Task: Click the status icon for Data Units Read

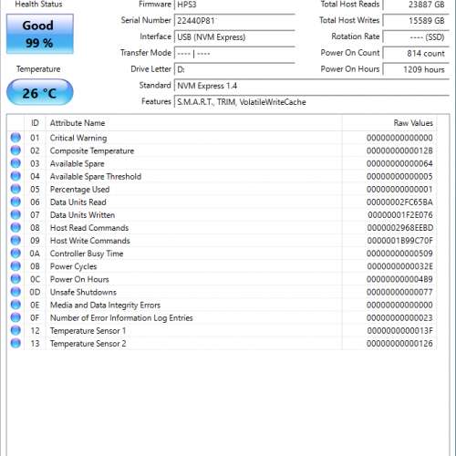Action: (x=16, y=202)
